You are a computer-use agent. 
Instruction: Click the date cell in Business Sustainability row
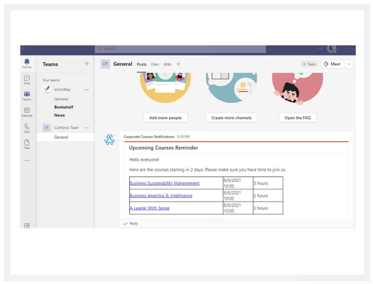click(238, 183)
